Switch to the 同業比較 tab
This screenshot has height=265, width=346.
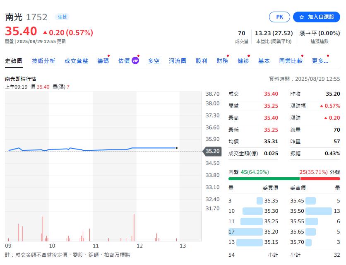(291, 61)
